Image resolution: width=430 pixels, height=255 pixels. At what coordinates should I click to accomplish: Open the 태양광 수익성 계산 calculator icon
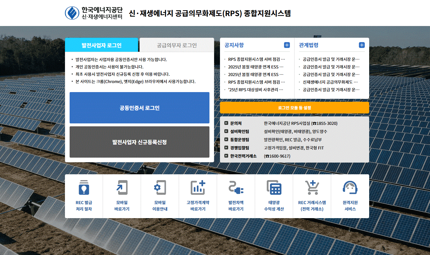click(x=274, y=188)
